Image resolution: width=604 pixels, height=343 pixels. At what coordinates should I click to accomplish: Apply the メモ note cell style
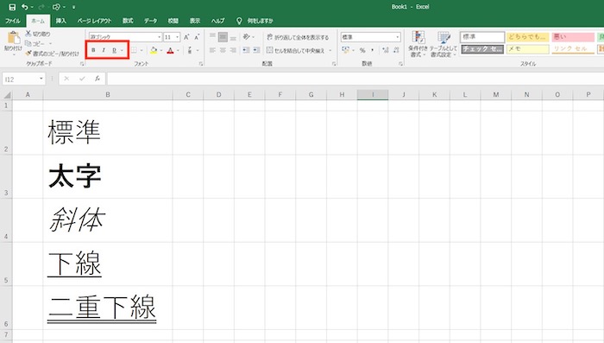(527, 49)
